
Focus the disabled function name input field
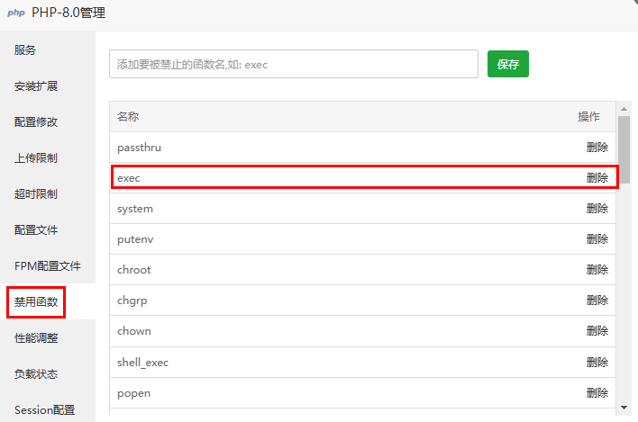coord(294,64)
